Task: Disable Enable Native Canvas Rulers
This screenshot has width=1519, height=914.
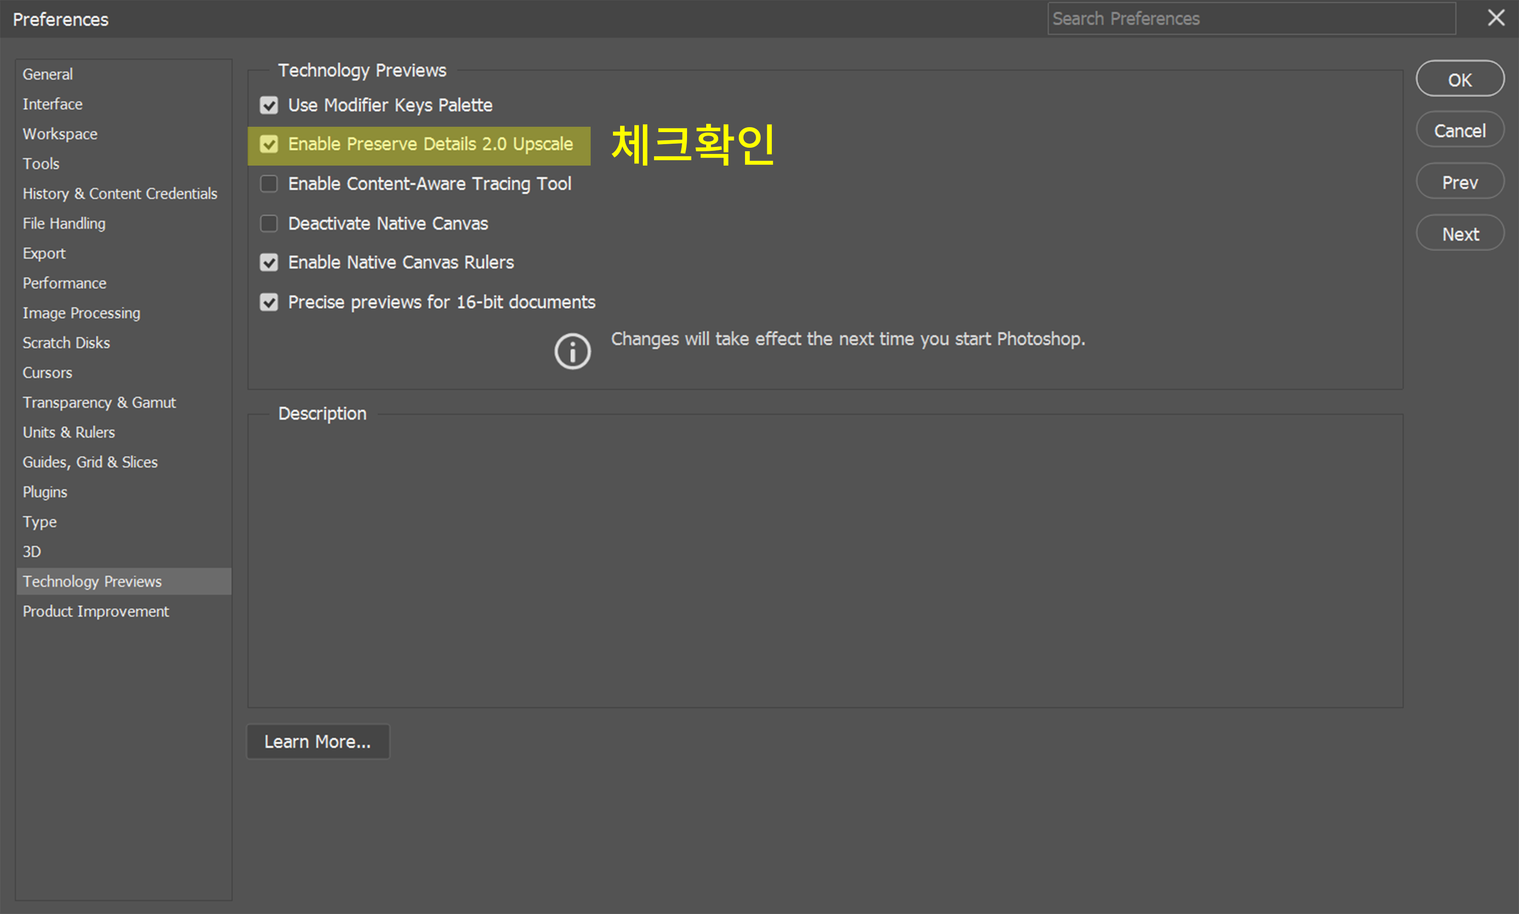Action: pyautogui.click(x=269, y=262)
